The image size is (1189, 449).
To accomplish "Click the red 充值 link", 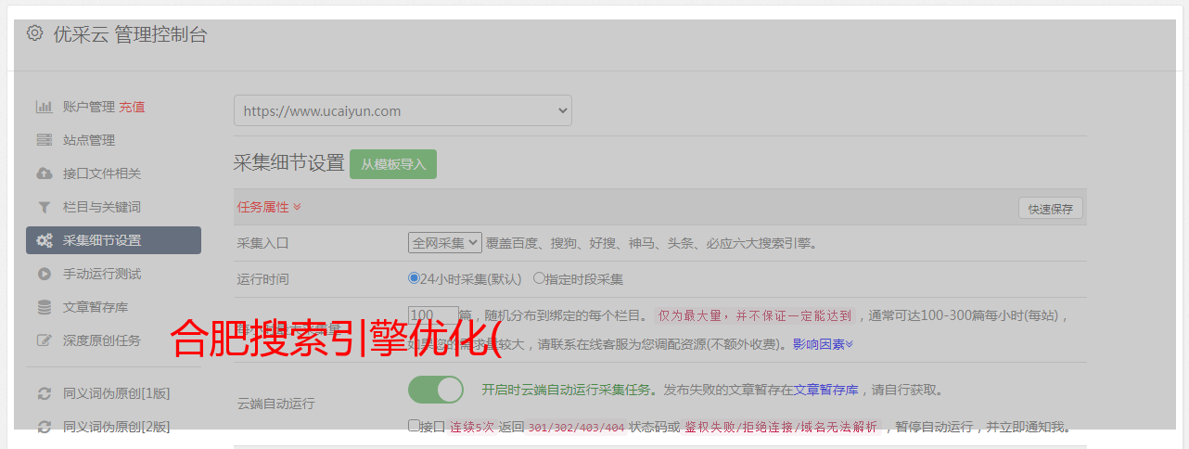I will coord(132,107).
